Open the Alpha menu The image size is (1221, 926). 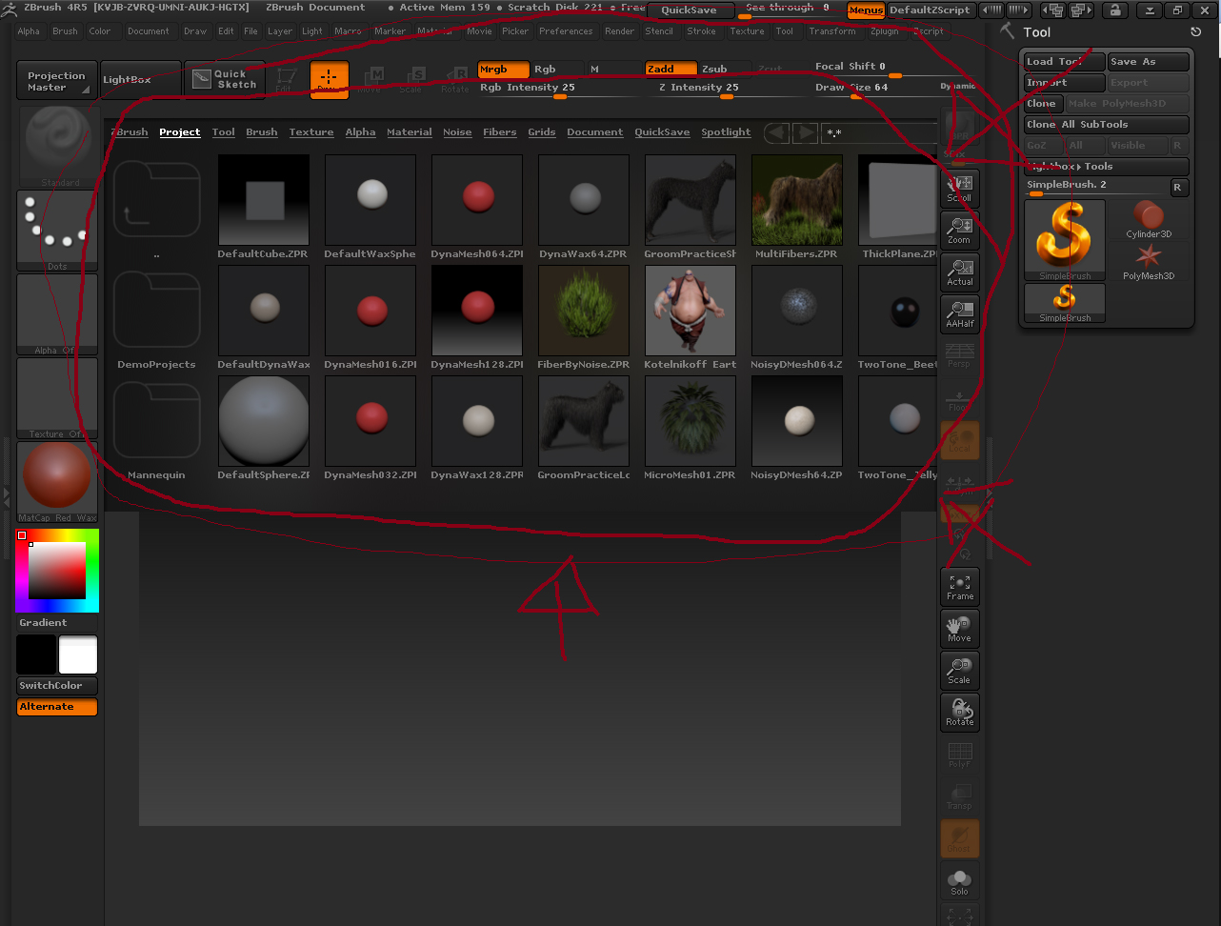[29, 31]
